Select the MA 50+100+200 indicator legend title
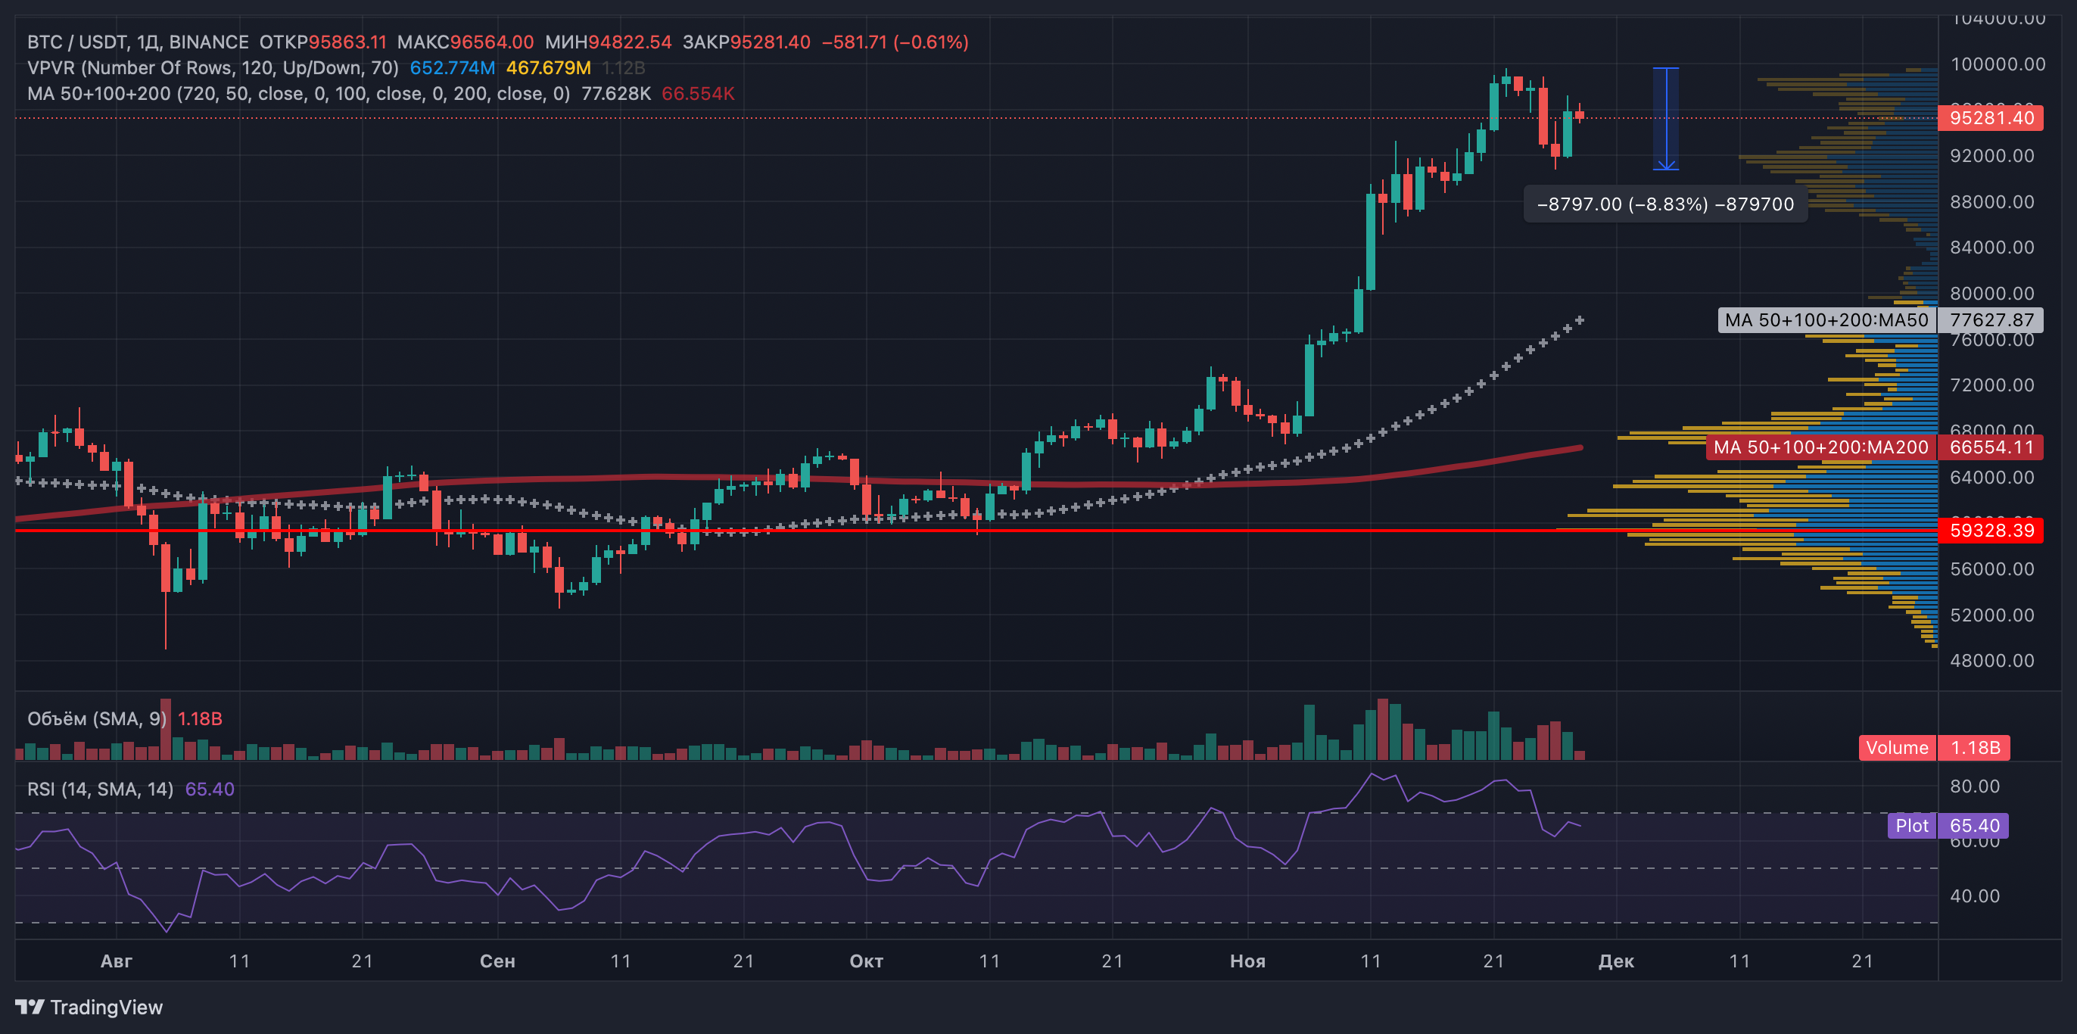Viewport: 2077px width, 1034px height. point(299,94)
